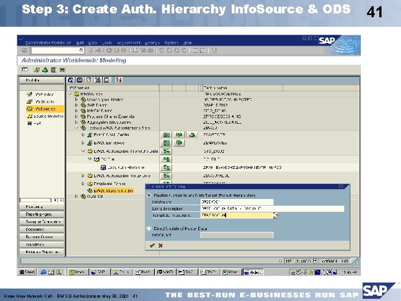401x301 pixels.
Task: Expand the SAP Demo folder
Action: (x=76, y=105)
